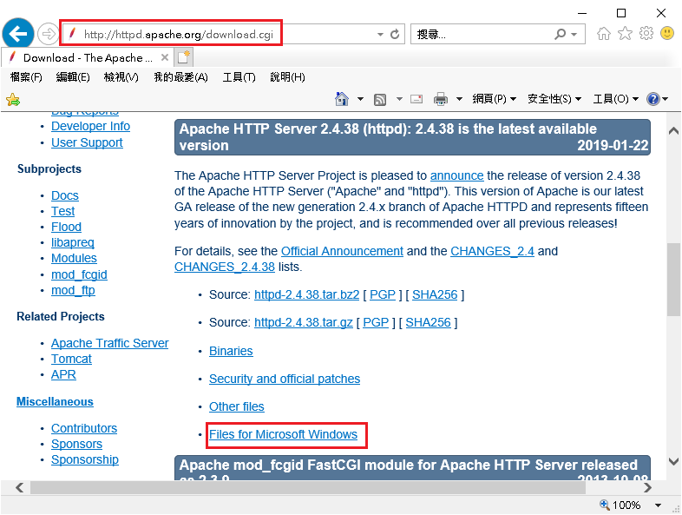The width and height of the screenshot is (682, 515).
Task: Click the smiley feedback icon
Action: click(x=667, y=33)
